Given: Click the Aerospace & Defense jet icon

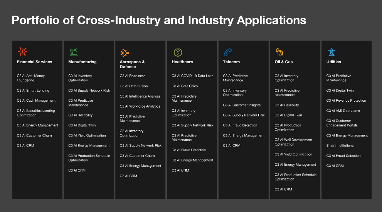Looking at the screenshot, I should click(x=125, y=53).
